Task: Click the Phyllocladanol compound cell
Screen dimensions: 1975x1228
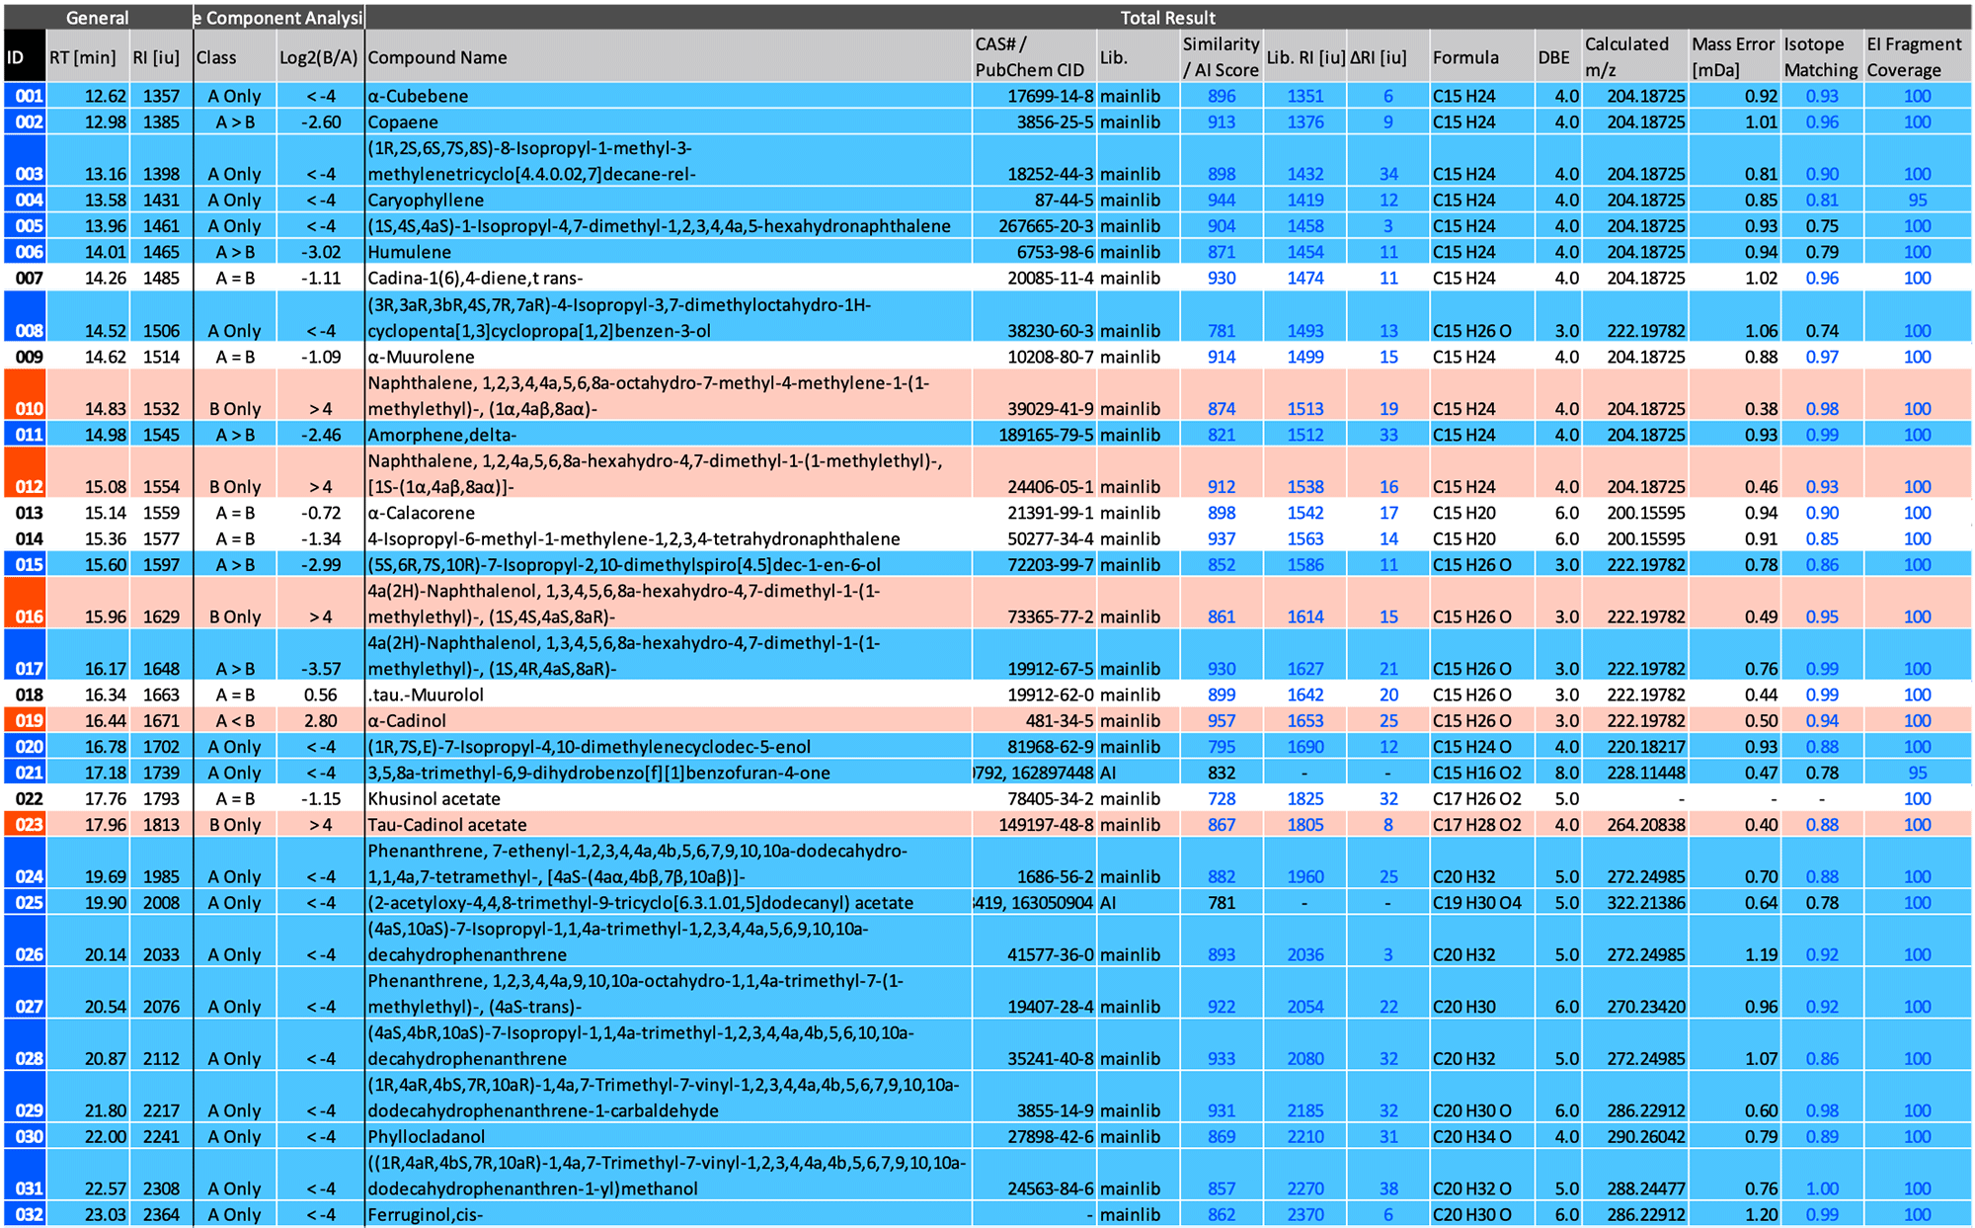Action: [426, 1137]
